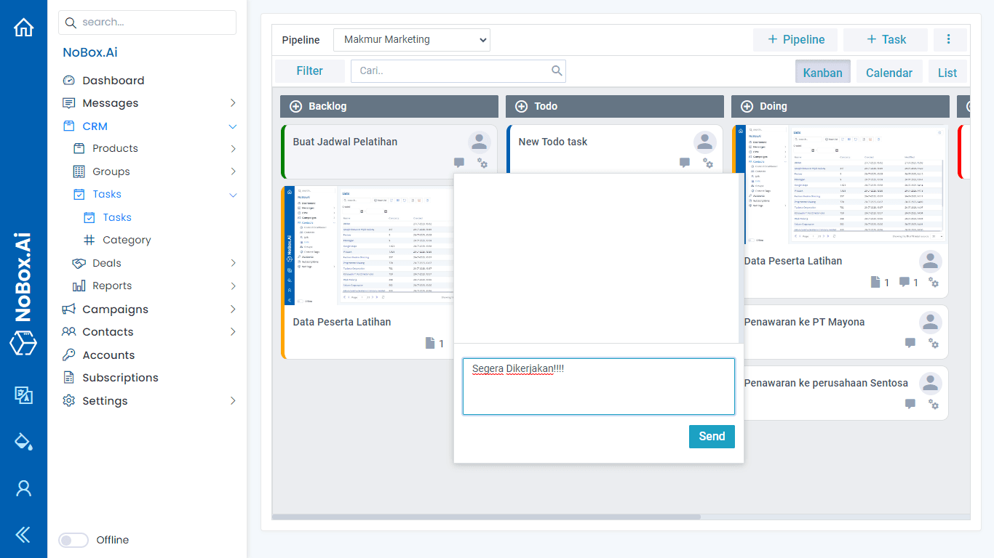Click the paint bucket theme icon

coord(24,441)
